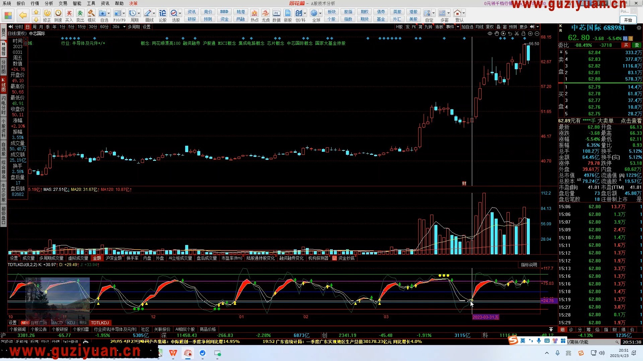This screenshot has height=361, width=643.
Task: Click the 指标说明 button
Action: [x=529, y=265]
